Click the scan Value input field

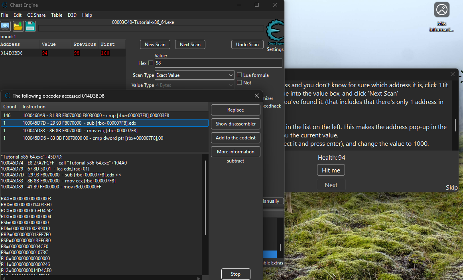pos(218,63)
